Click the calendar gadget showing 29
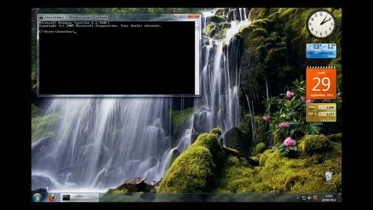The height and width of the screenshot is (210, 373). point(321,83)
